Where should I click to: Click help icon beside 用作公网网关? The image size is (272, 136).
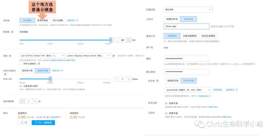click(x=39, y=64)
